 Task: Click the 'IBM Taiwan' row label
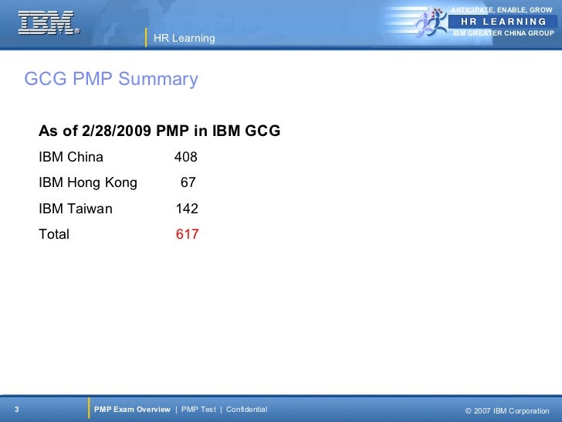click(76, 209)
